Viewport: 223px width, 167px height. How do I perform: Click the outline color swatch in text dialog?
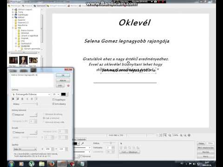[33, 115]
